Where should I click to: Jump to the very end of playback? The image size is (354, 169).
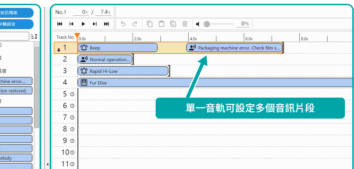[106, 24]
